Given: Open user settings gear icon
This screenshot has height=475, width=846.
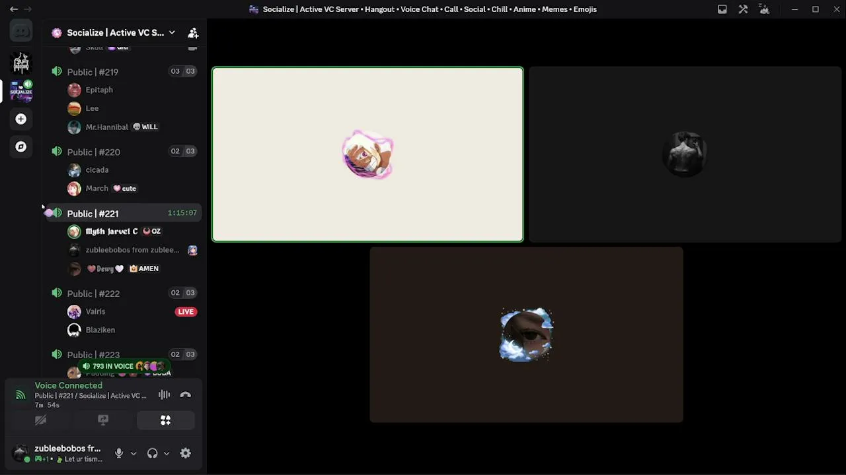Looking at the screenshot, I should pyautogui.click(x=186, y=453).
